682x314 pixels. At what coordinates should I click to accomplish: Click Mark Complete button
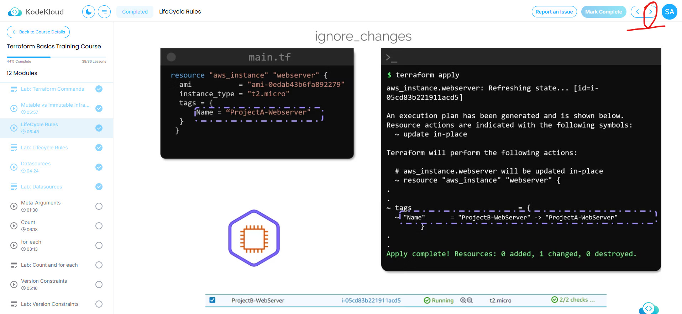604,12
